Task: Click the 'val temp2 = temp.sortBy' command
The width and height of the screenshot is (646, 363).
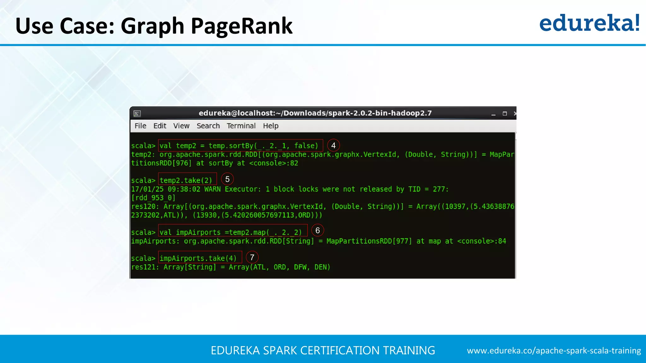Action: click(240, 146)
